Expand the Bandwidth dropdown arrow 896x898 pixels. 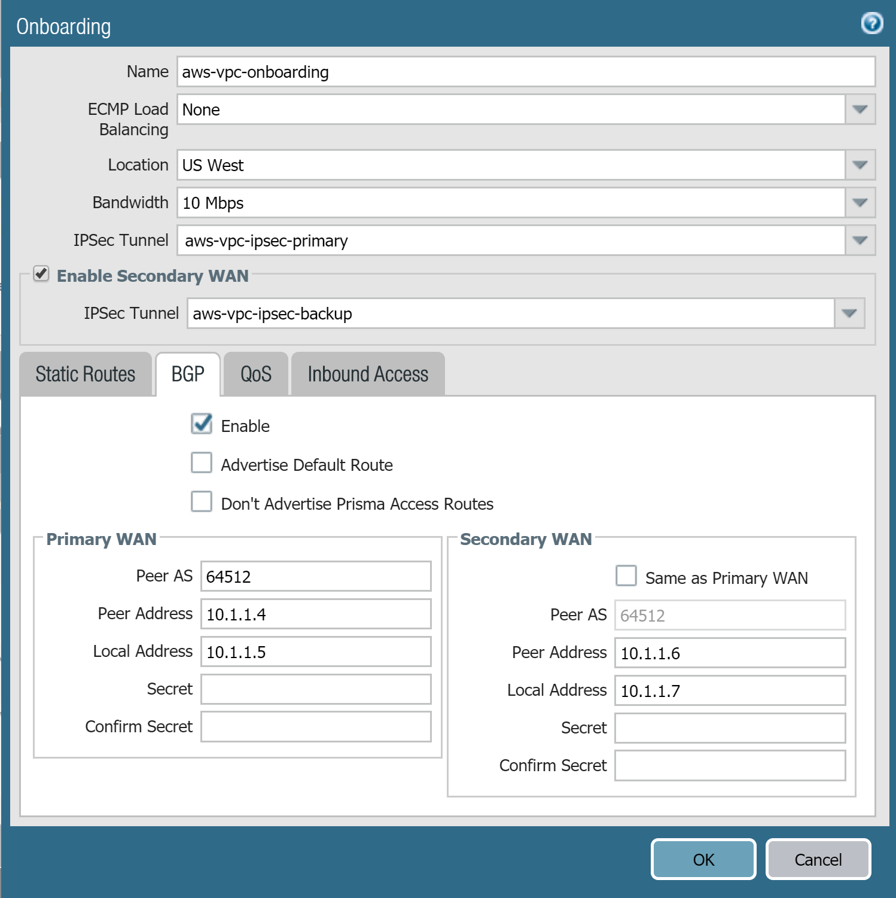coord(860,203)
